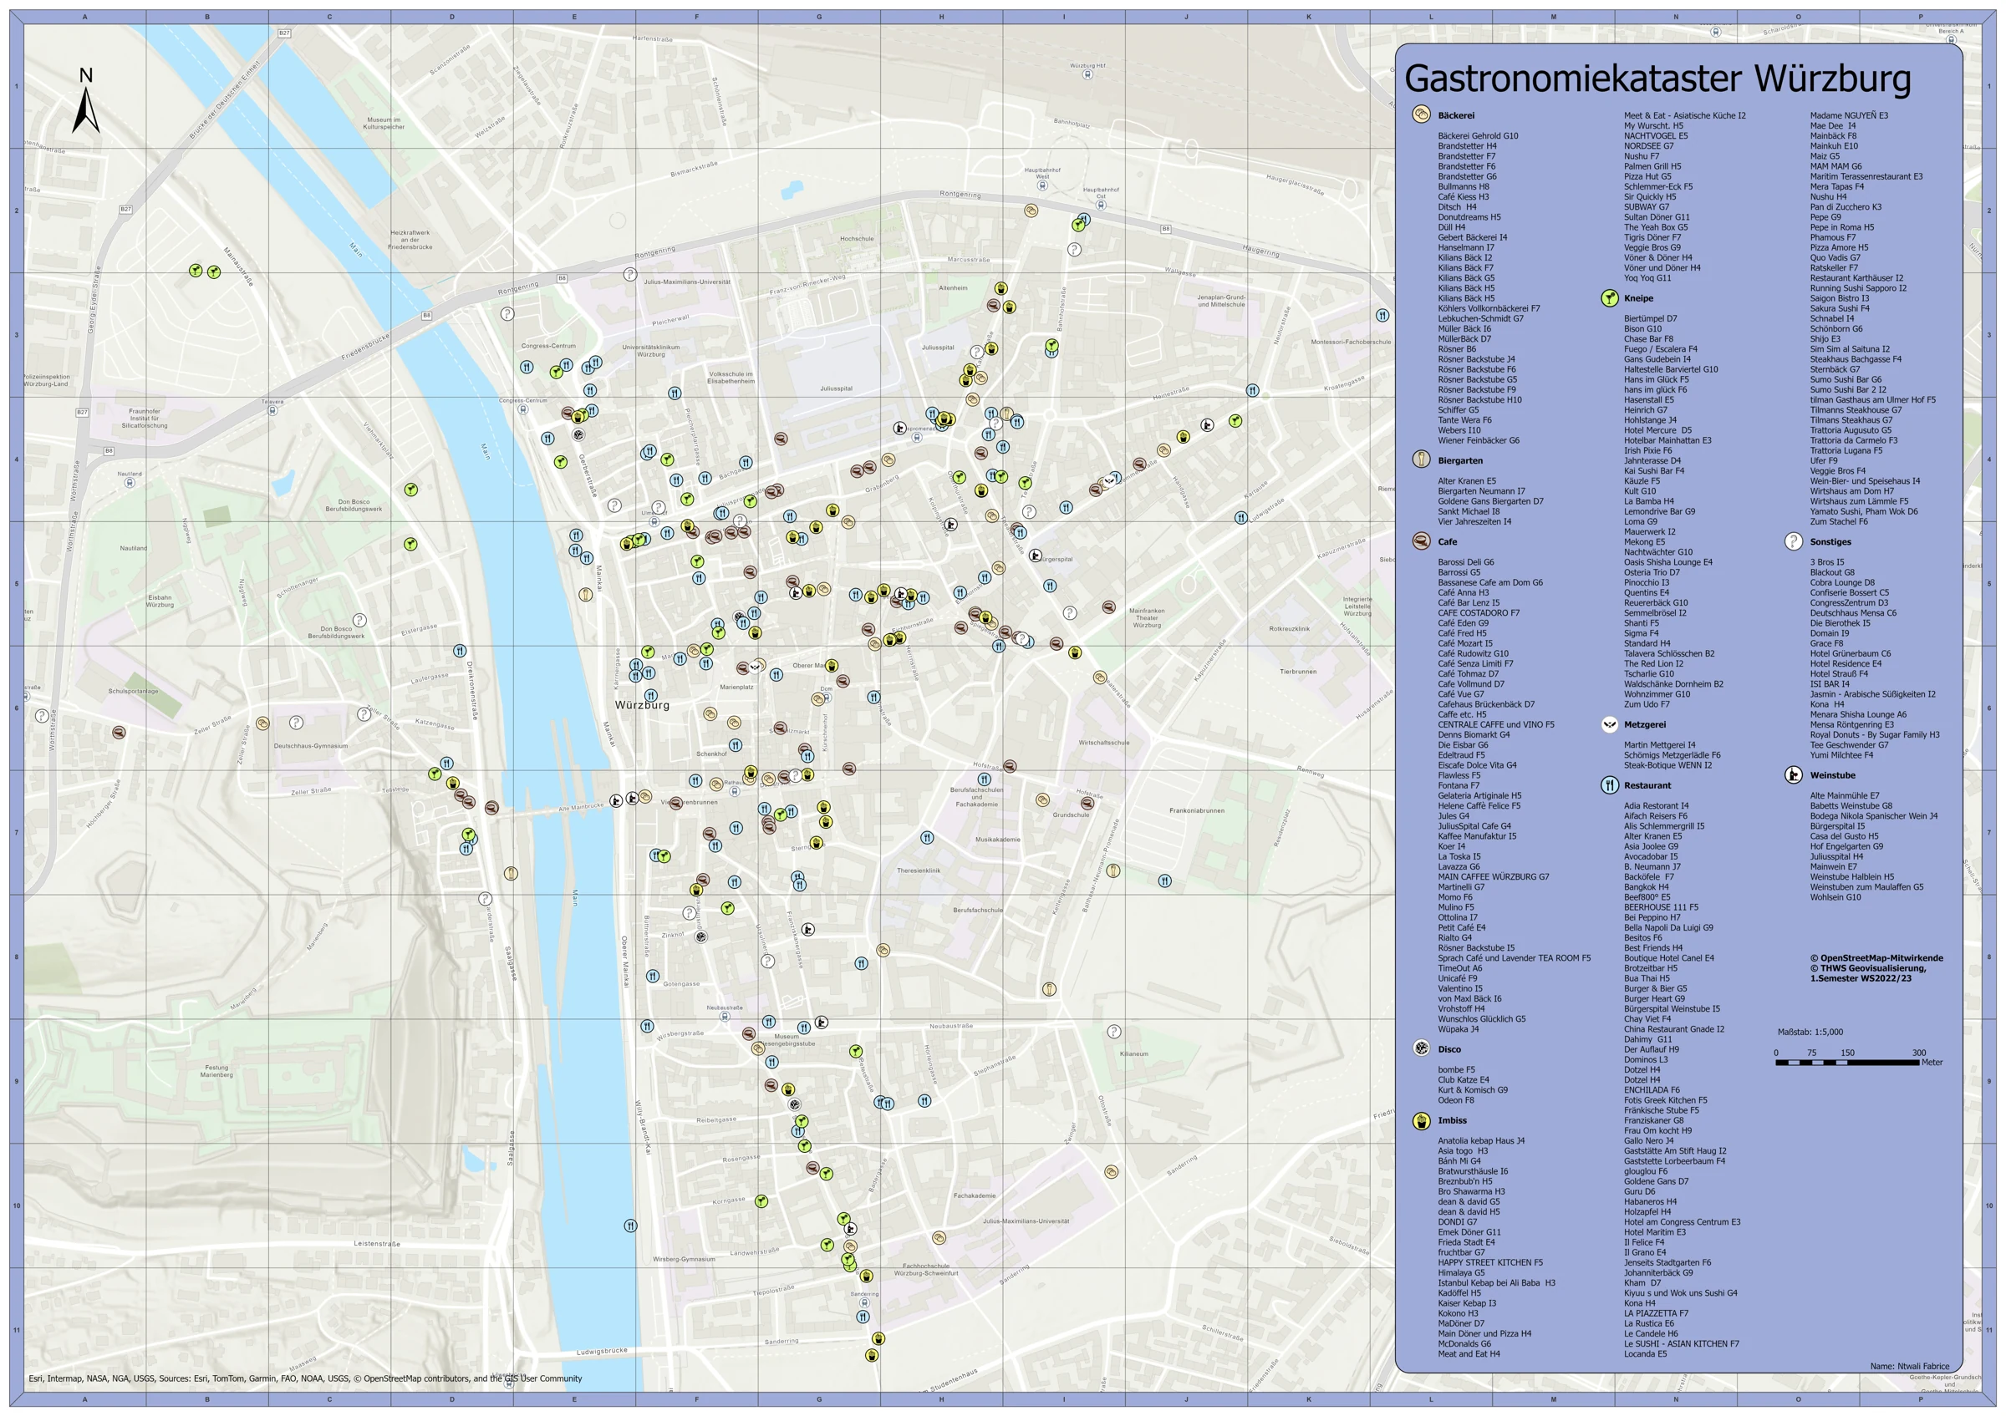Click the Bäckerei heading in the legend
The width and height of the screenshot is (2006, 1416).
point(1455,115)
